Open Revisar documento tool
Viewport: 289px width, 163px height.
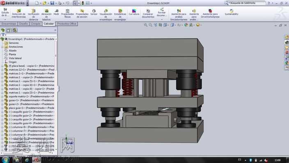pos(162,12)
